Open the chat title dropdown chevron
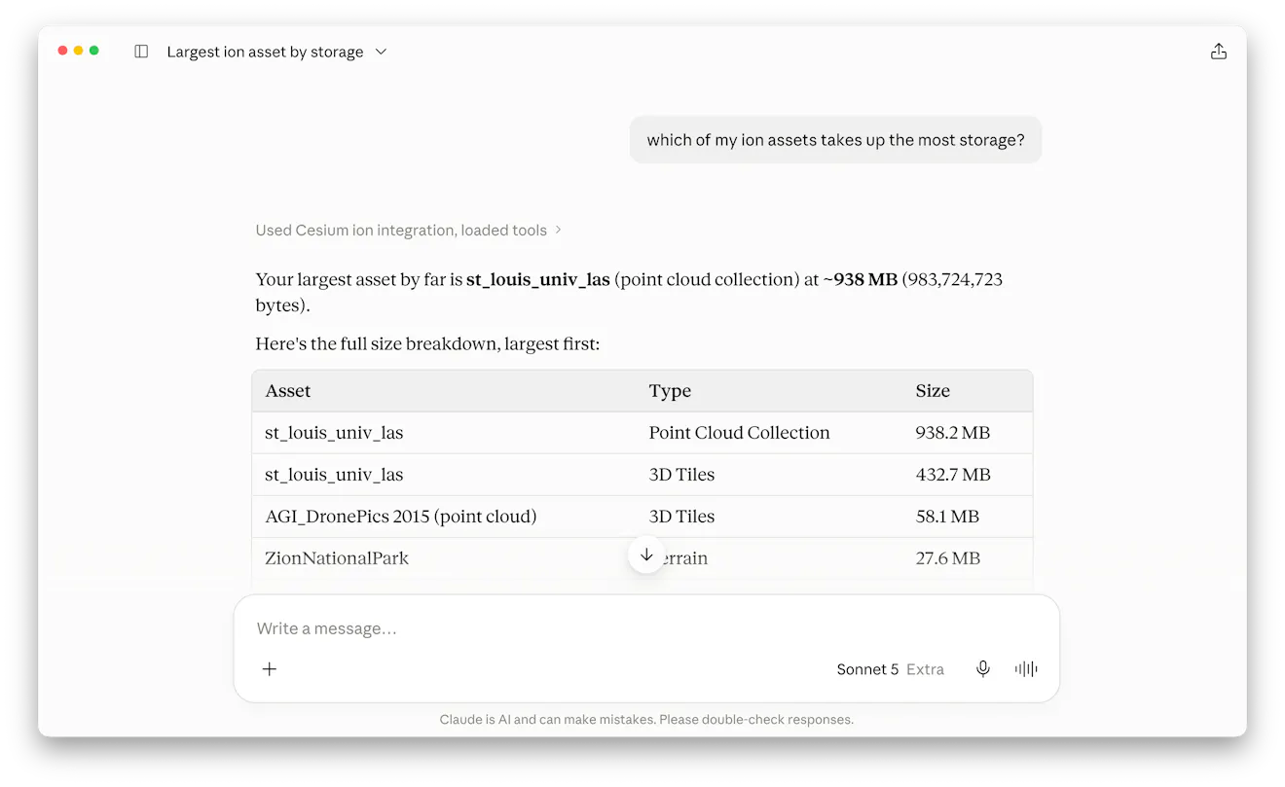 click(x=382, y=52)
